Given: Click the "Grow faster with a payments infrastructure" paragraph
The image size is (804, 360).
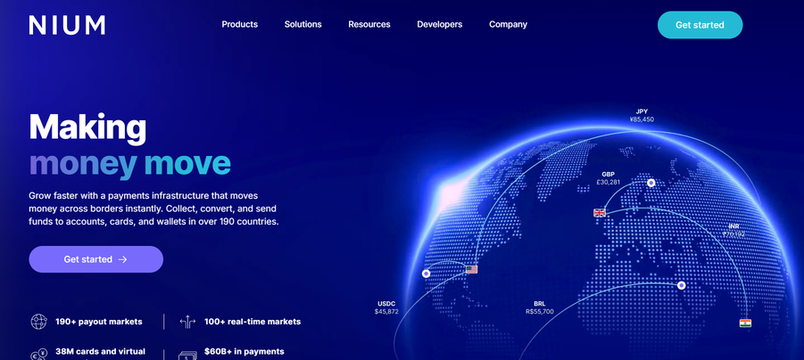Looking at the screenshot, I should click(x=153, y=209).
